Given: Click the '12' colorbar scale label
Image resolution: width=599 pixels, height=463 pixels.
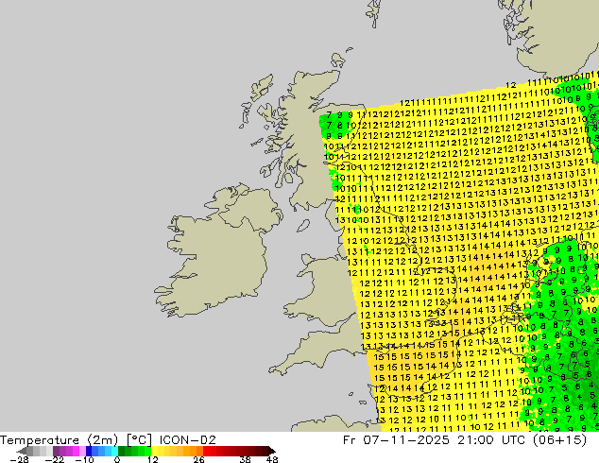Looking at the screenshot, I should pyautogui.click(x=153, y=459).
